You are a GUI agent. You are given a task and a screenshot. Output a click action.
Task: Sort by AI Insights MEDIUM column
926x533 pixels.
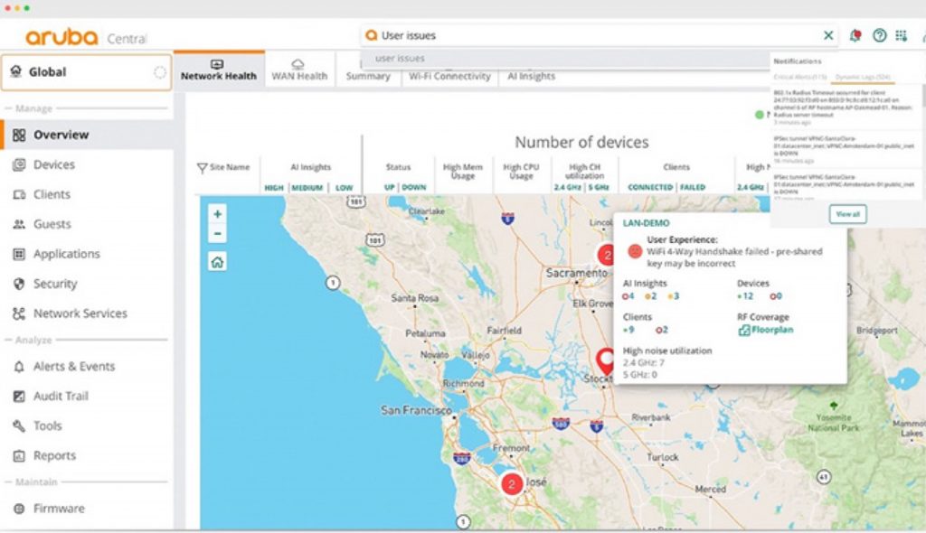[x=307, y=188]
